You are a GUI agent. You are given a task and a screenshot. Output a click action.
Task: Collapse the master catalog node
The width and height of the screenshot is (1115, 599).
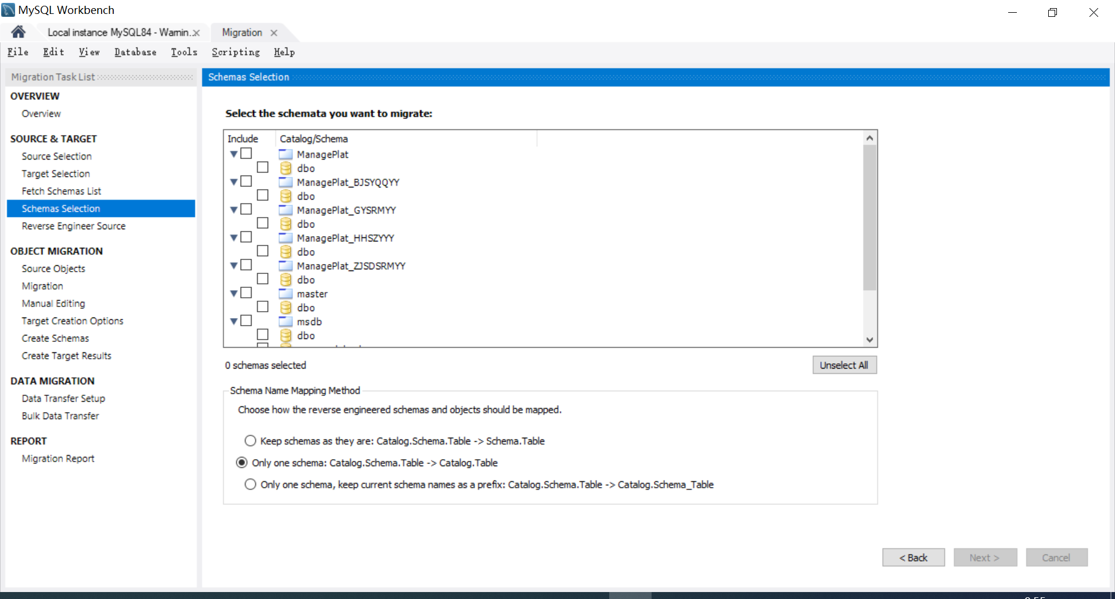point(234,293)
